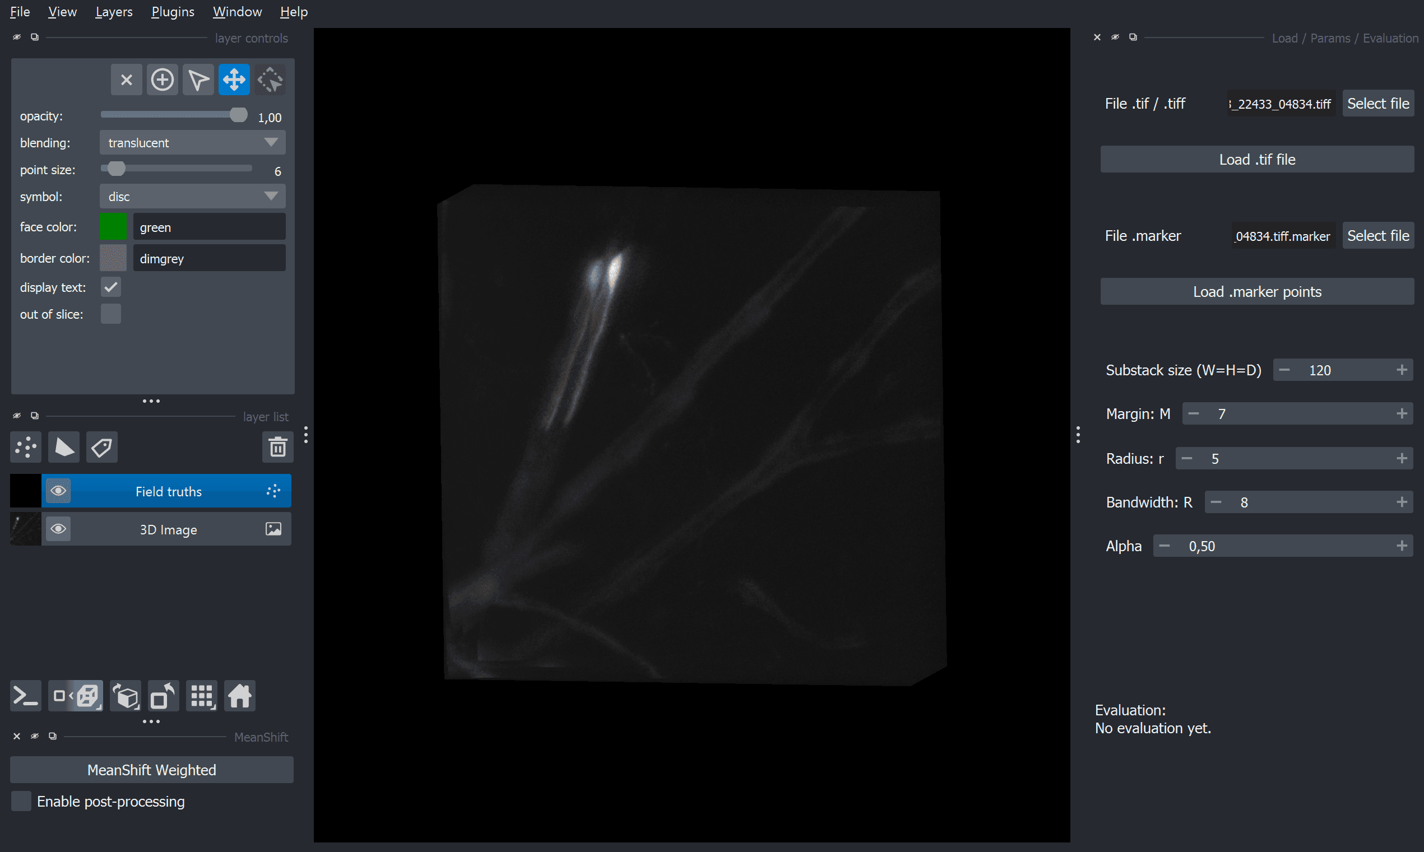Screen dimensions: 1424x852
Task: Click the border color name field
Action: [x=209, y=258]
